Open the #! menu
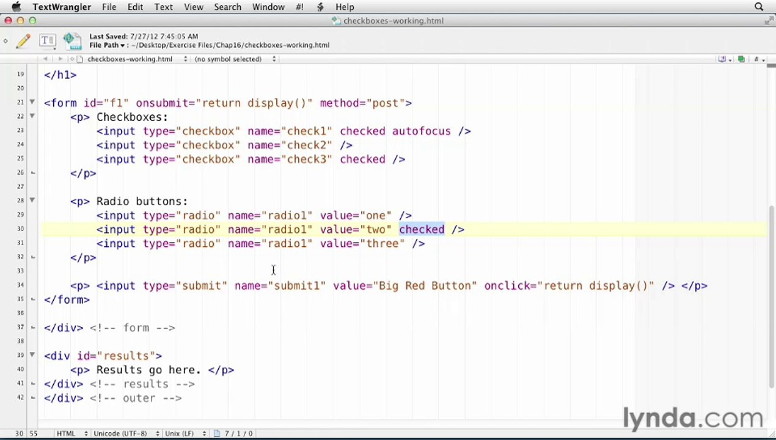The image size is (776, 440). coord(299,7)
